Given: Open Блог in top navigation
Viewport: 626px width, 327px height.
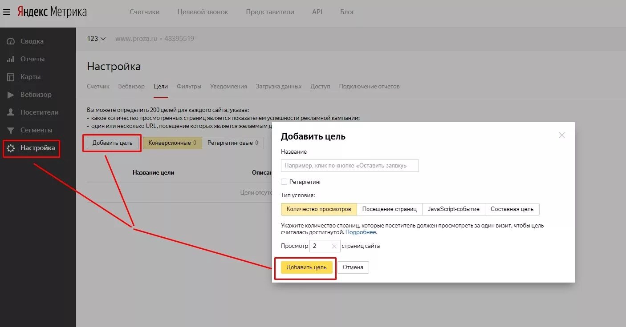Looking at the screenshot, I should click(x=347, y=12).
